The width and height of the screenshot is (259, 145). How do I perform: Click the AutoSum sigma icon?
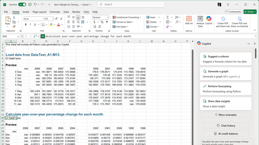click(x=168, y=17)
